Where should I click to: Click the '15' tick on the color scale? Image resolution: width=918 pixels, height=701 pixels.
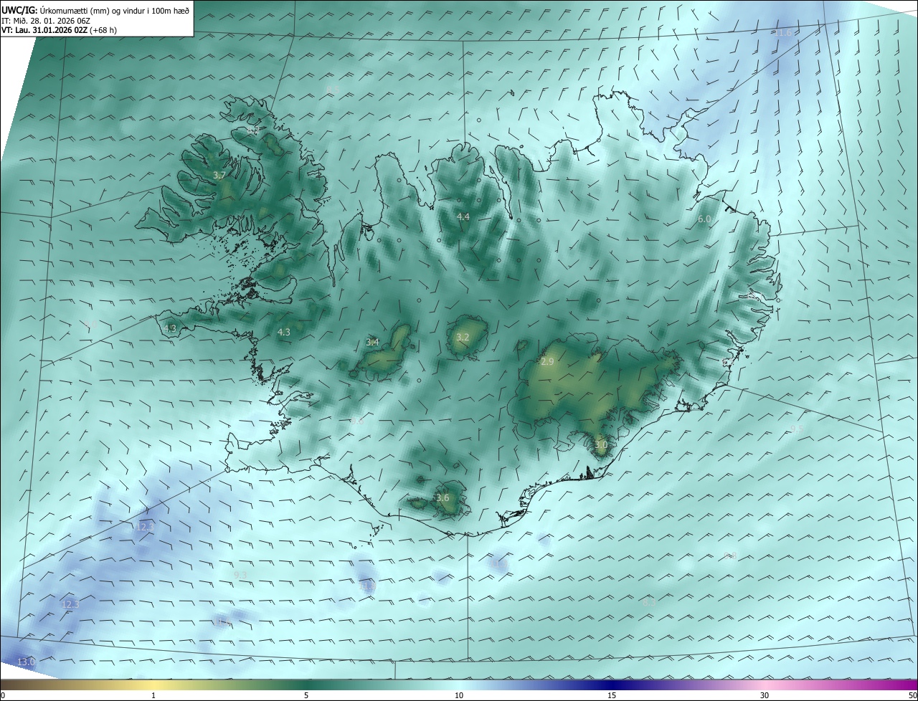point(612,695)
